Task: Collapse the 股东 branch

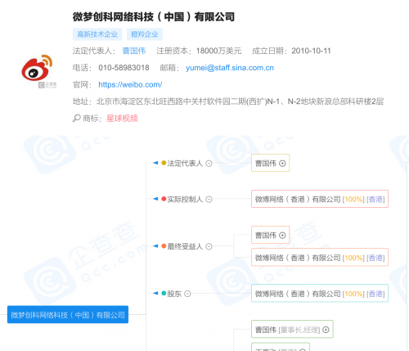Action: (x=187, y=294)
